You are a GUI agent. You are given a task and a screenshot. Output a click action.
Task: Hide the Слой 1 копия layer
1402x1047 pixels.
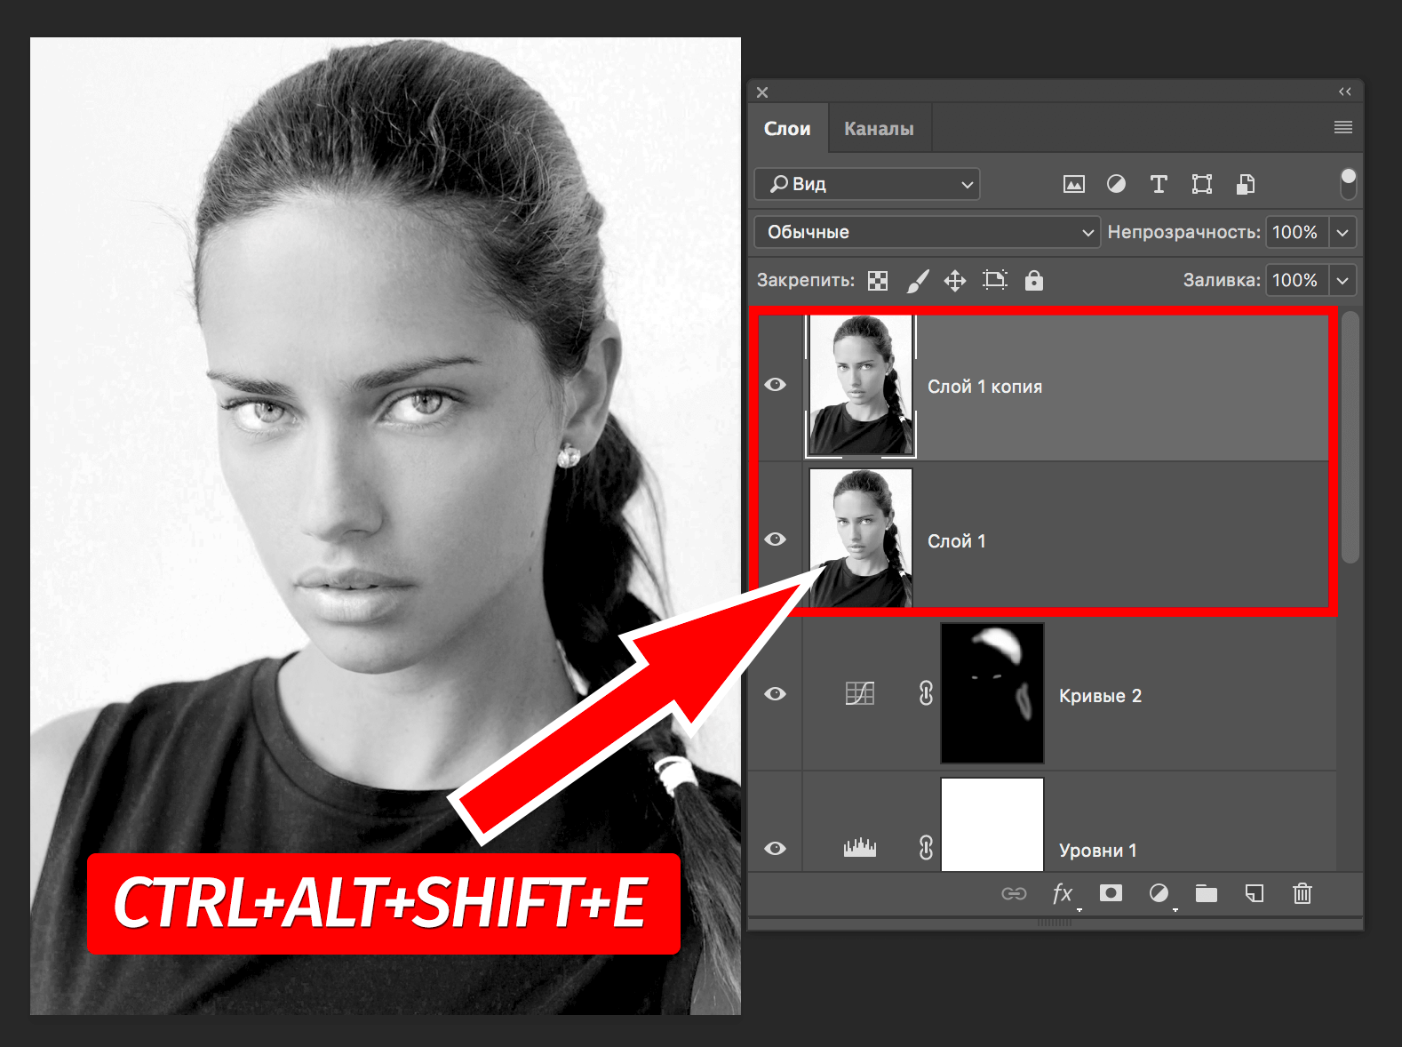pyautogui.click(x=775, y=385)
